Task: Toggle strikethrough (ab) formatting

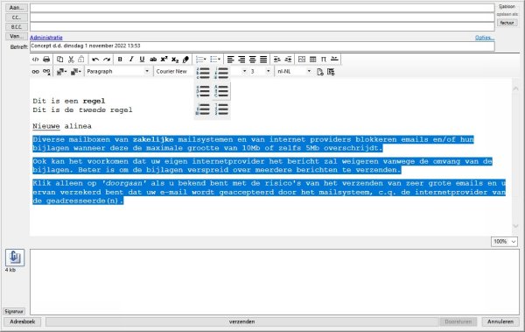Action: click(153, 60)
